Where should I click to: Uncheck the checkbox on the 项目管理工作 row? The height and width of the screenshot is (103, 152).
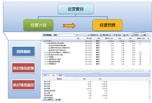click(140, 64)
